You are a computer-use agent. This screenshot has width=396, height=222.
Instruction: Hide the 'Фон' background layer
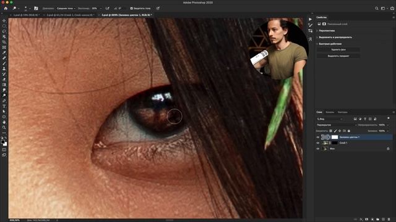click(318, 149)
